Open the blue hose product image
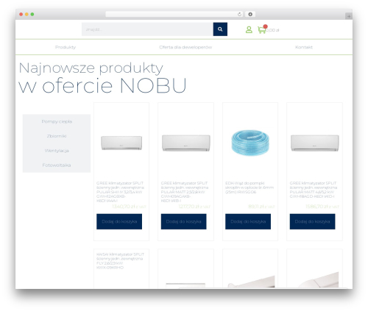The width and height of the screenshot is (368, 311). tap(250, 143)
